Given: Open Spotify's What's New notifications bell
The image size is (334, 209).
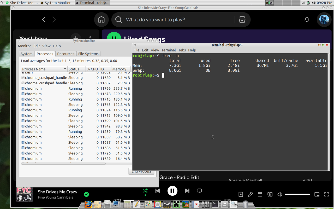Looking at the screenshot, I should click(307, 19).
